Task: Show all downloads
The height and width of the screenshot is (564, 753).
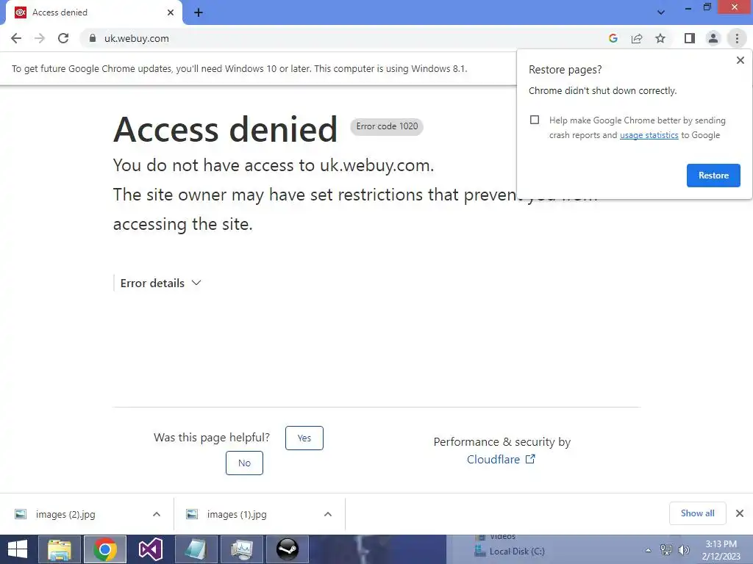Action: [x=697, y=513]
